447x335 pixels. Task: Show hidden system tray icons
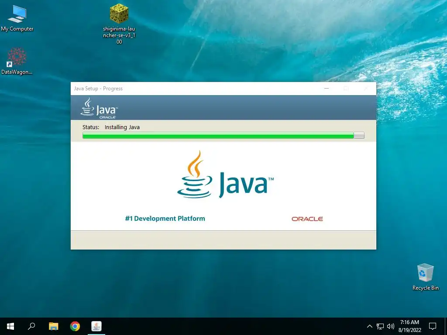coord(369,326)
